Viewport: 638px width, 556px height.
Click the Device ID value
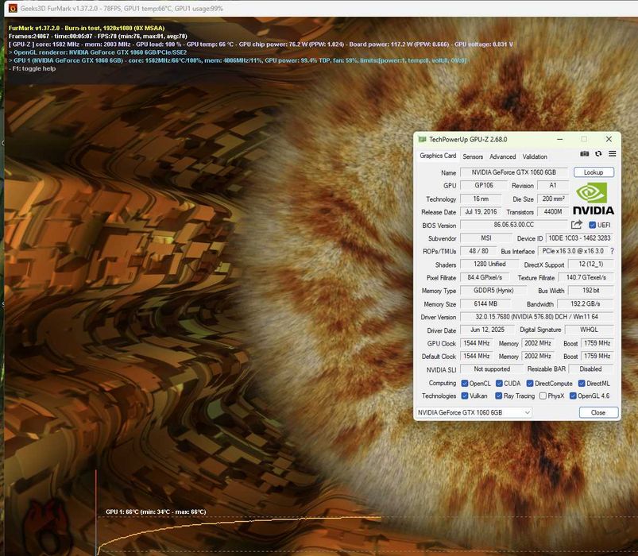tap(579, 238)
